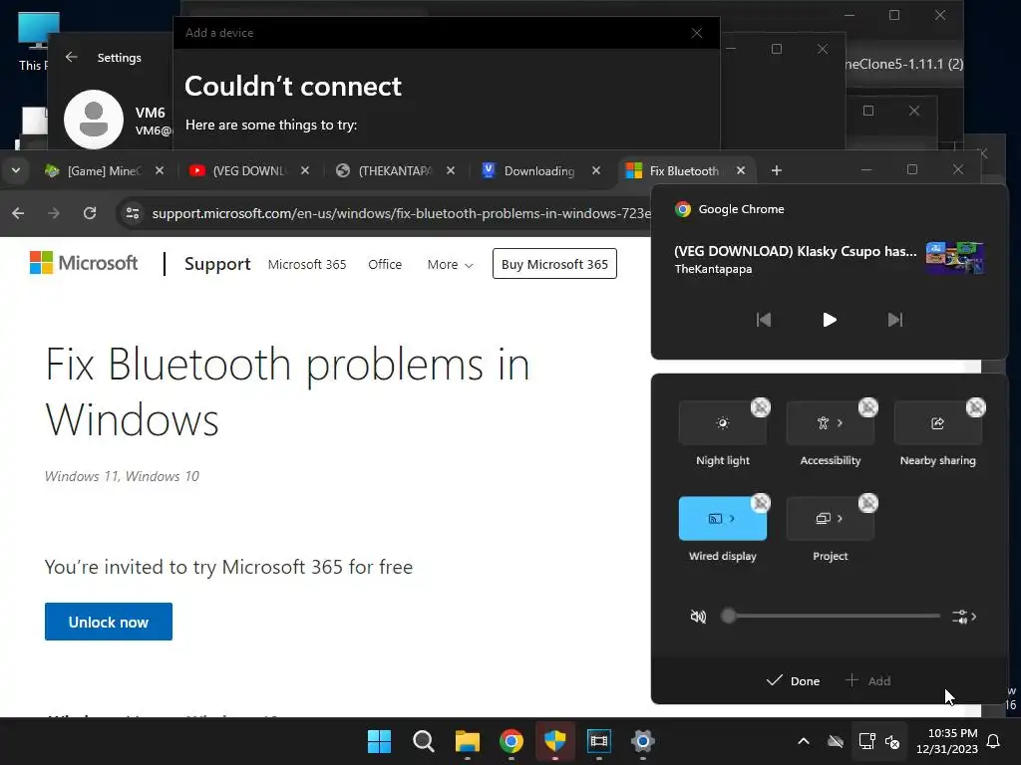Close the Add a device dialog
This screenshot has width=1021, height=765.
[697, 33]
